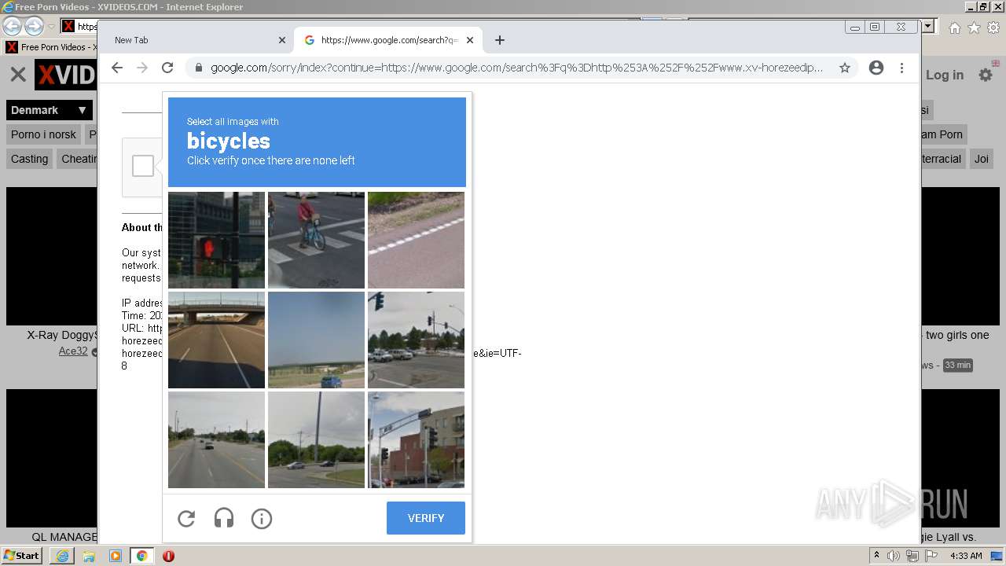This screenshot has width=1006, height=566.
Task: Open Denmark country dropdown in background page
Action: click(x=50, y=110)
